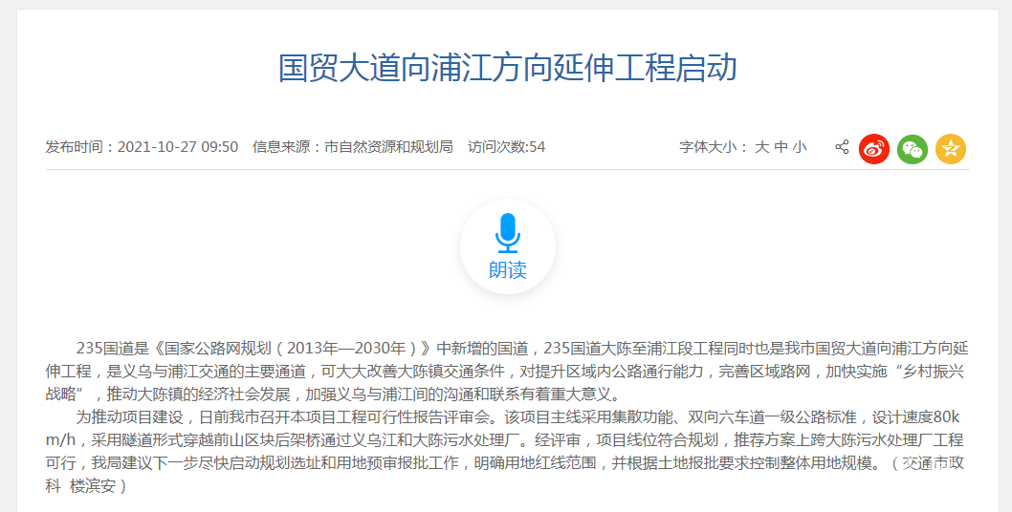This screenshot has width=1012, height=512.
Task: Share to QZone with yellow star icon
Action: pyautogui.click(x=950, y=148)
